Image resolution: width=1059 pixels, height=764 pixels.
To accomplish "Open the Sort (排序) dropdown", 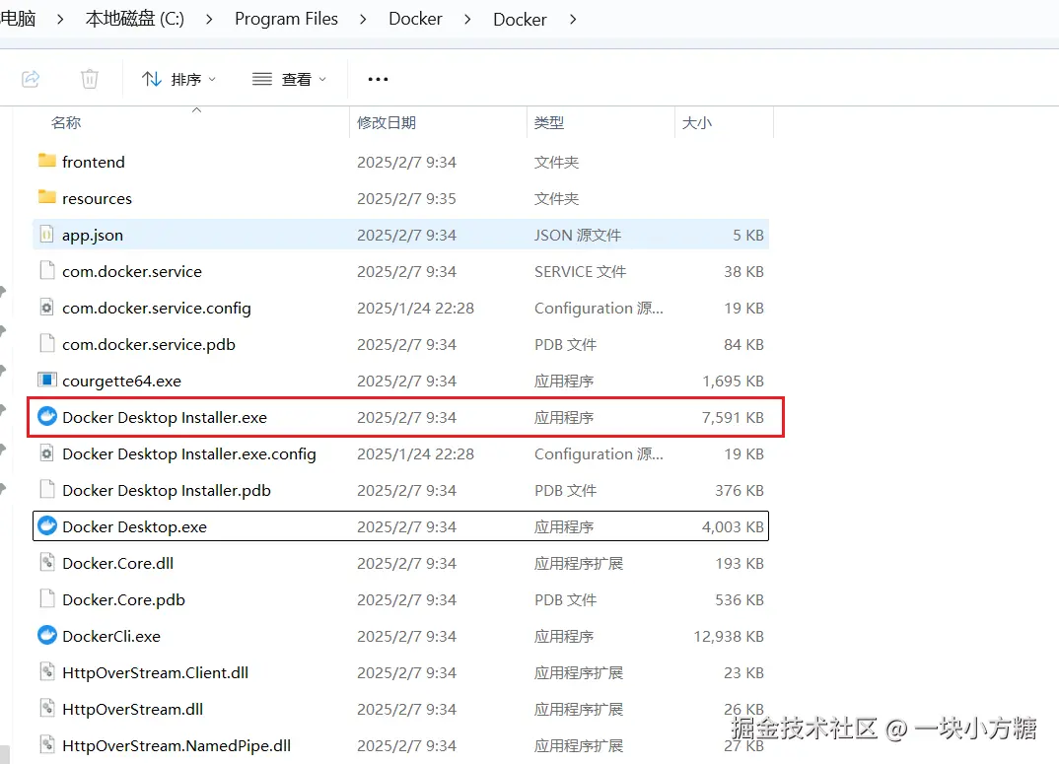I will 179,79.
